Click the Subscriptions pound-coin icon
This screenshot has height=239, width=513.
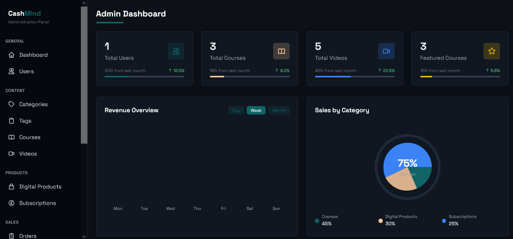tap(11, 203)
